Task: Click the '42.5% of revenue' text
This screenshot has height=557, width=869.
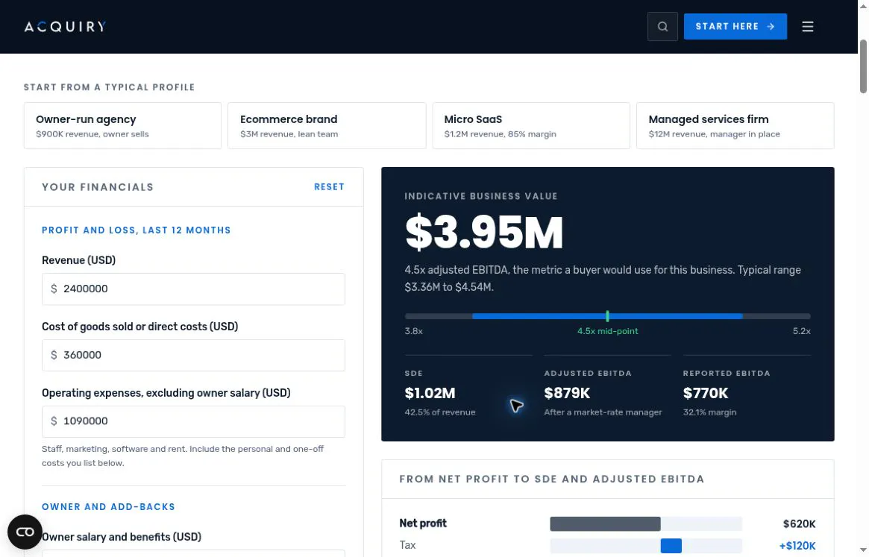Action: pyautogui.click(x=440, y=413)
